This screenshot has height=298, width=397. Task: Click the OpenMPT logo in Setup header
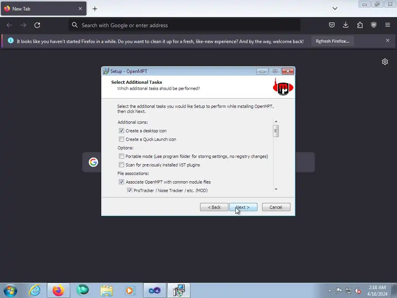pyautogui.click(x=283, y=87)
